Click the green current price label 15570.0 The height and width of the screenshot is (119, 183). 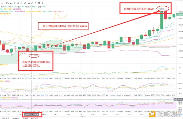click(x=180, y=14)
